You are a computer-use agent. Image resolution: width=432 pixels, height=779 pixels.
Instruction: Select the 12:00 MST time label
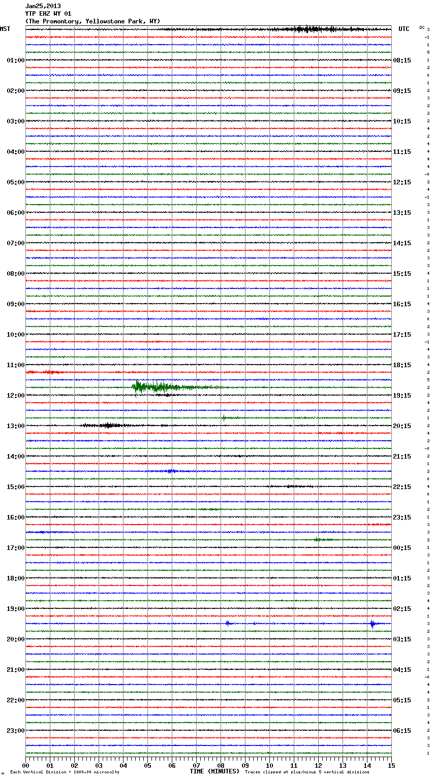point(16,396)
